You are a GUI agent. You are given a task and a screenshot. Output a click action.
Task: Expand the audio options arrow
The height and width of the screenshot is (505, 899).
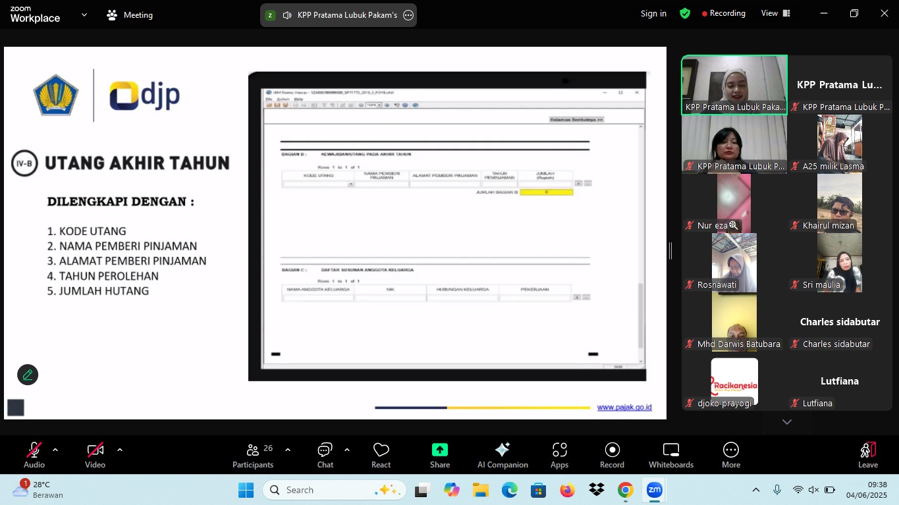point(55,450)
